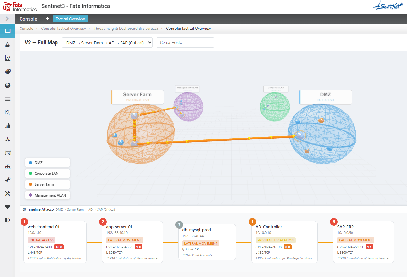Go to Console breadcrumb link

pos(26,29)
